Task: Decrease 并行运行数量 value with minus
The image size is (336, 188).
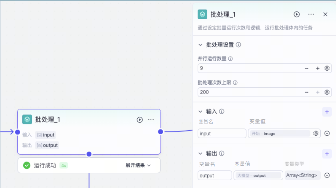Action: (x=307, y=68)
